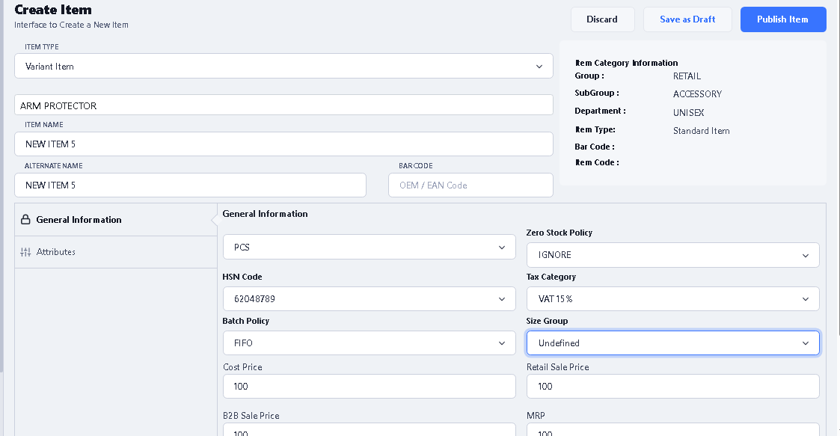This screenshot has height=436, width=840.
Task: Edit the Cost Price field
Action: point(369,387)
